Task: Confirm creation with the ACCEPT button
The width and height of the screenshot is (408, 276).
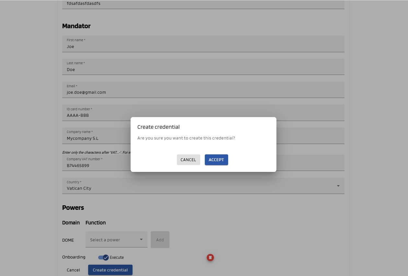Action: tap(216, 160)
